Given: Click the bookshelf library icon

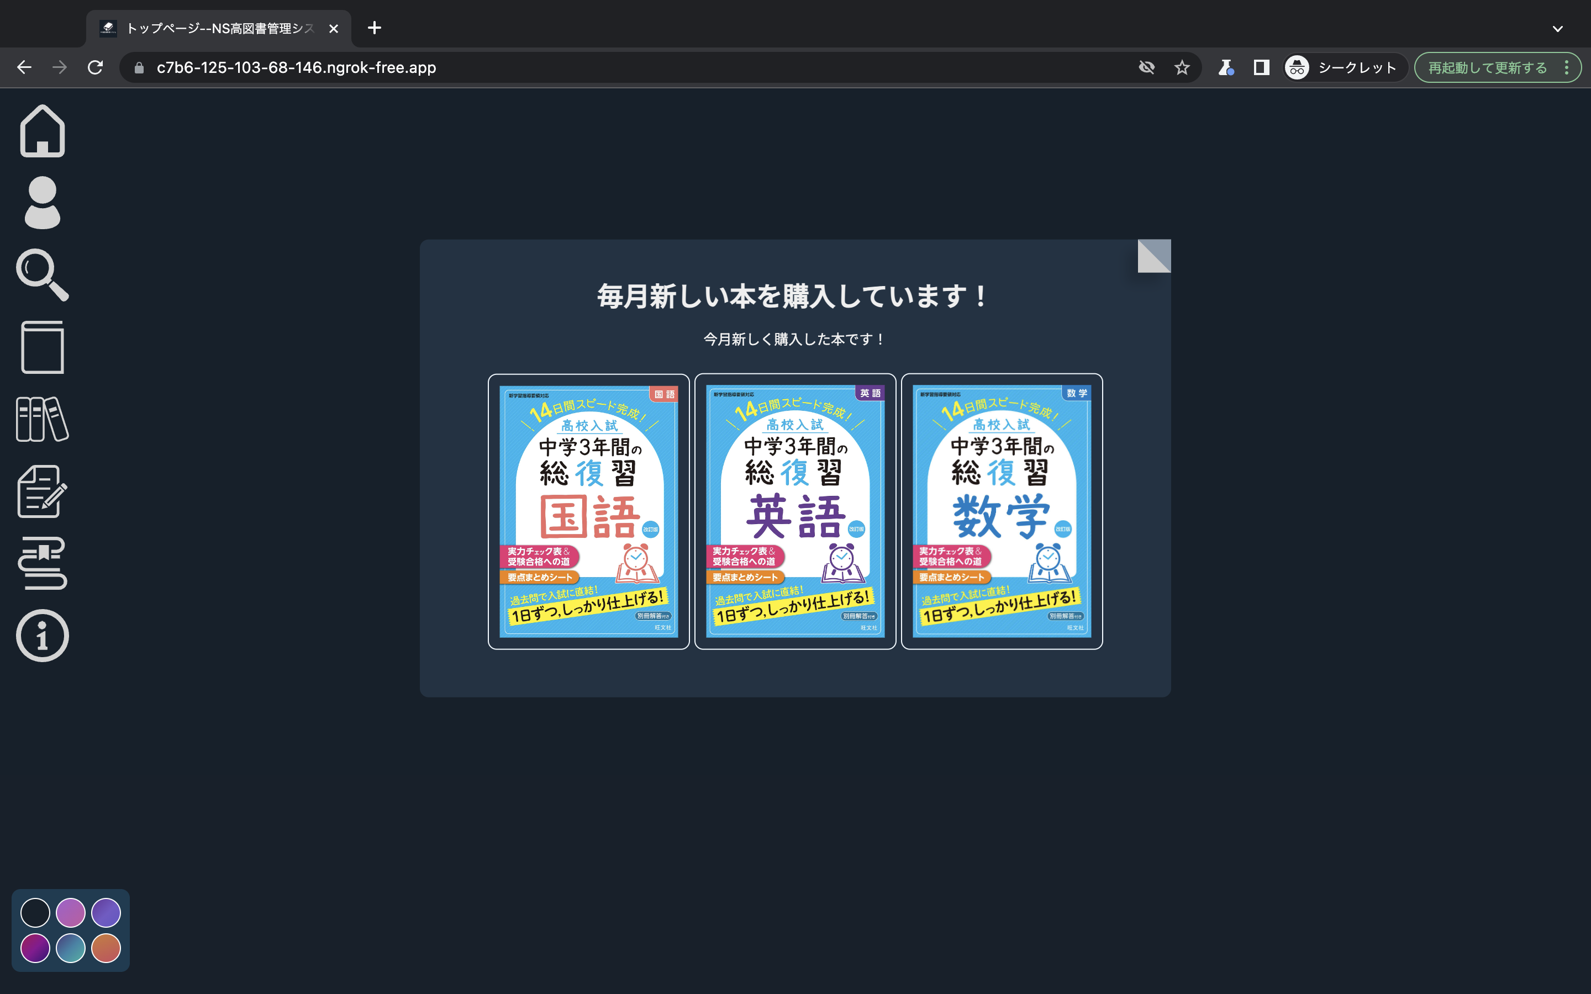Looking at the screenshot, I should [x=42, y=419].
